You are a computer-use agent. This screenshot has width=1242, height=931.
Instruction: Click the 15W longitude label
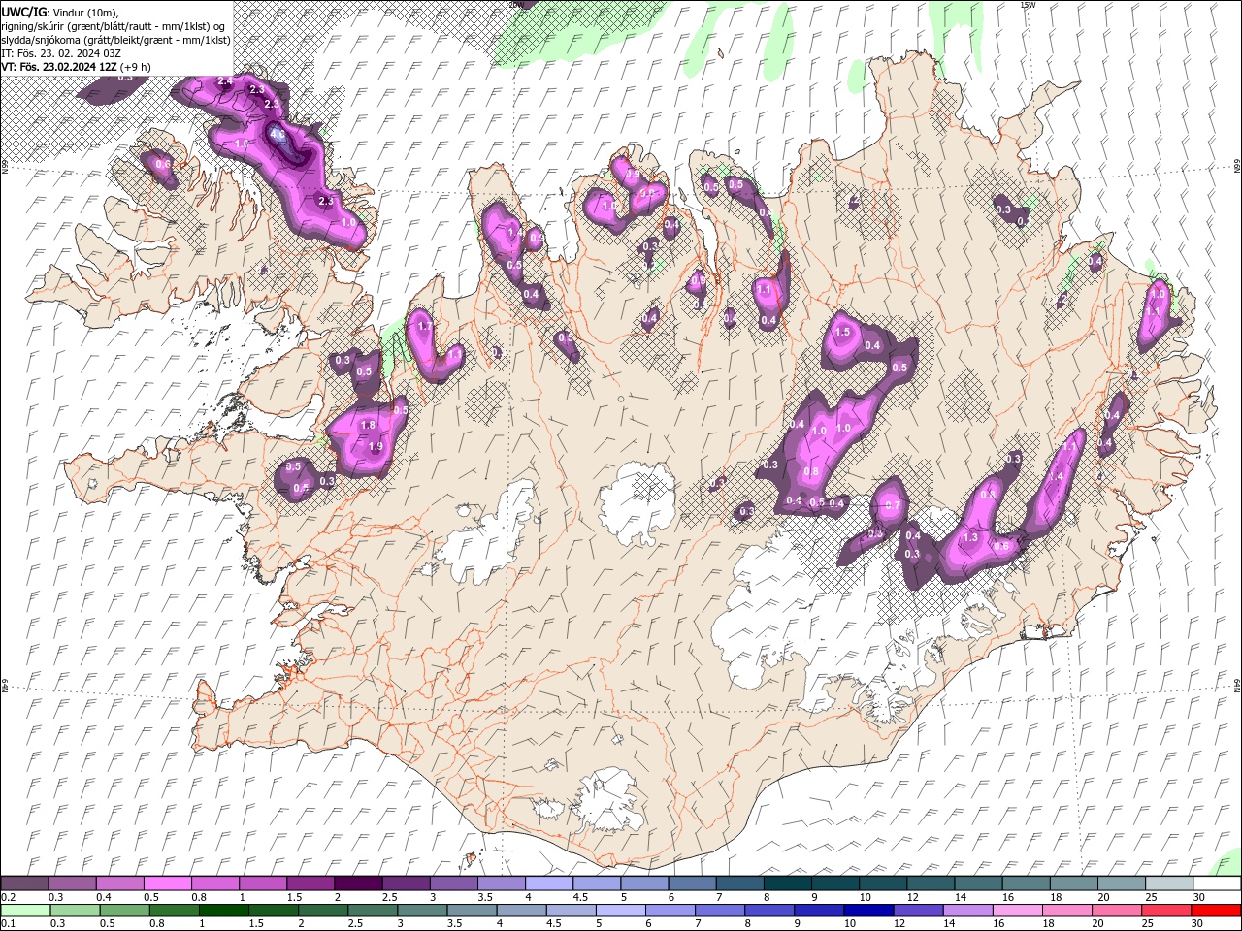[x=1028, y=4]
